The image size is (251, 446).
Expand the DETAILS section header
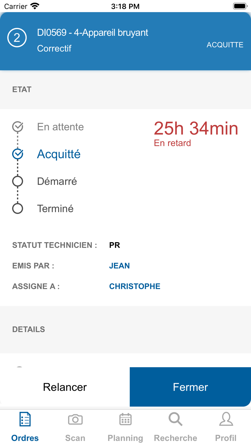pos(29,329)
